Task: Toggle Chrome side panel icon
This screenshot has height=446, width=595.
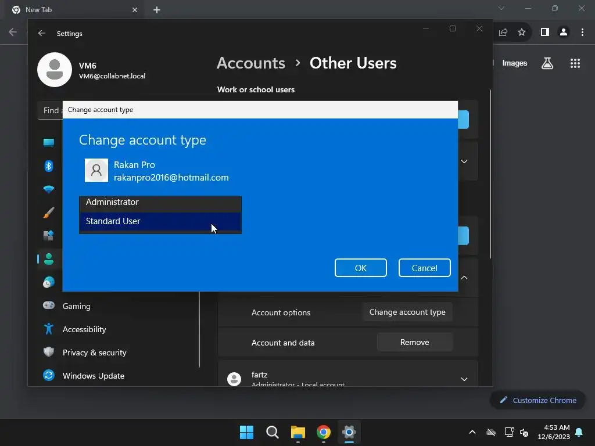Action: [x=545, y=33]
